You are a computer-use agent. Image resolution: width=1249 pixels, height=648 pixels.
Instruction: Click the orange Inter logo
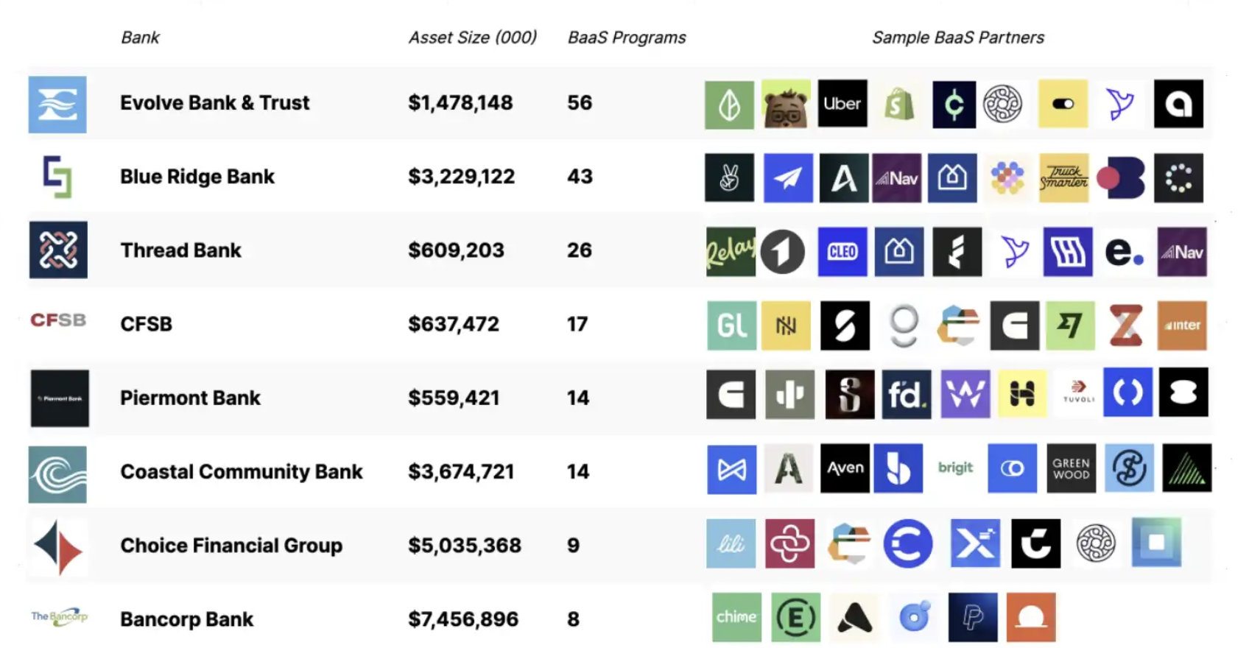(x=1181, y=325)
